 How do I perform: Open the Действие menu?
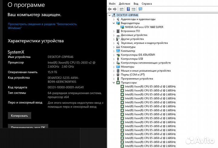[124, 4]
